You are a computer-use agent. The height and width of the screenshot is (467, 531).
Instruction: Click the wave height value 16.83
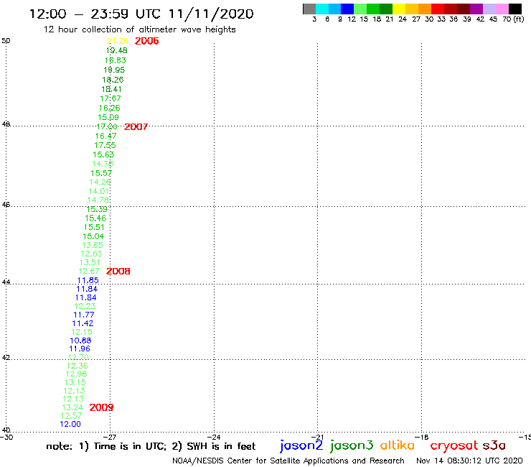(x=115, y=60)
